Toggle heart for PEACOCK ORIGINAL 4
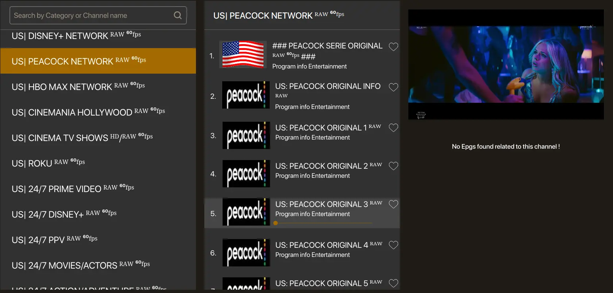This screenshot has width=613, height=293. click(x=393, y=245)
